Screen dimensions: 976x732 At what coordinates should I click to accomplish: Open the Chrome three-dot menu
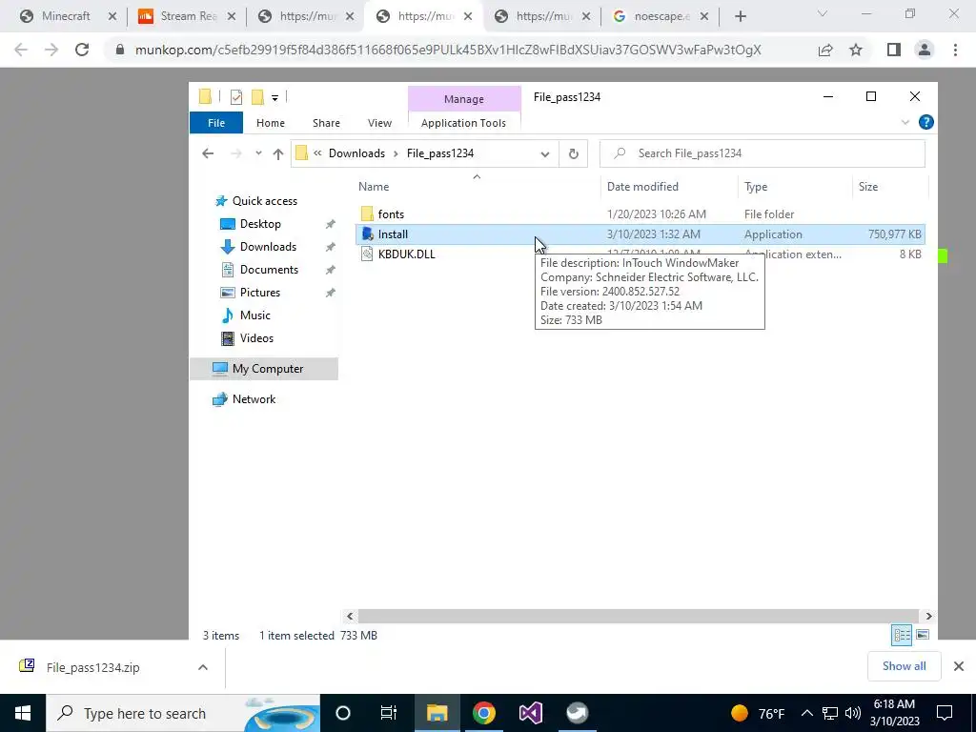955,51
